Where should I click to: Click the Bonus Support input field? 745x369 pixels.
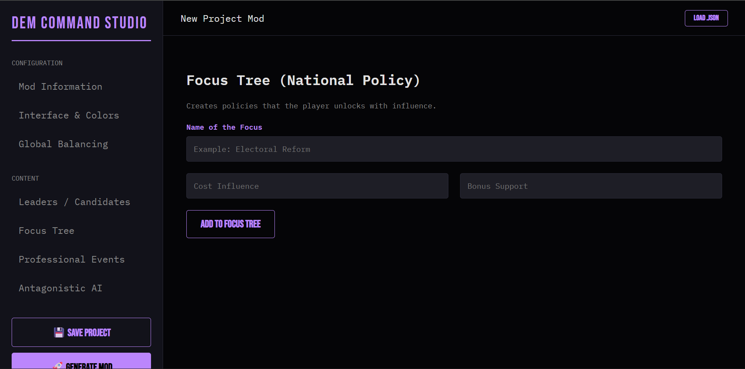(x=590, y=186)
